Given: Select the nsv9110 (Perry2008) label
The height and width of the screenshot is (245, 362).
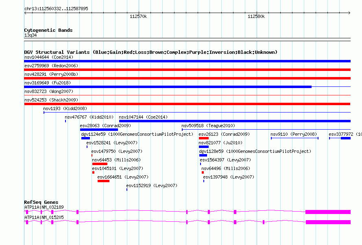Looking at the screenshot, I should click(294, 134).
